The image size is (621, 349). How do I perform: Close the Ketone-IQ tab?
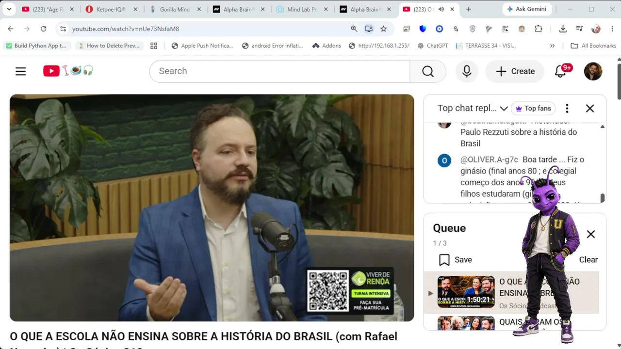[135, 9]
